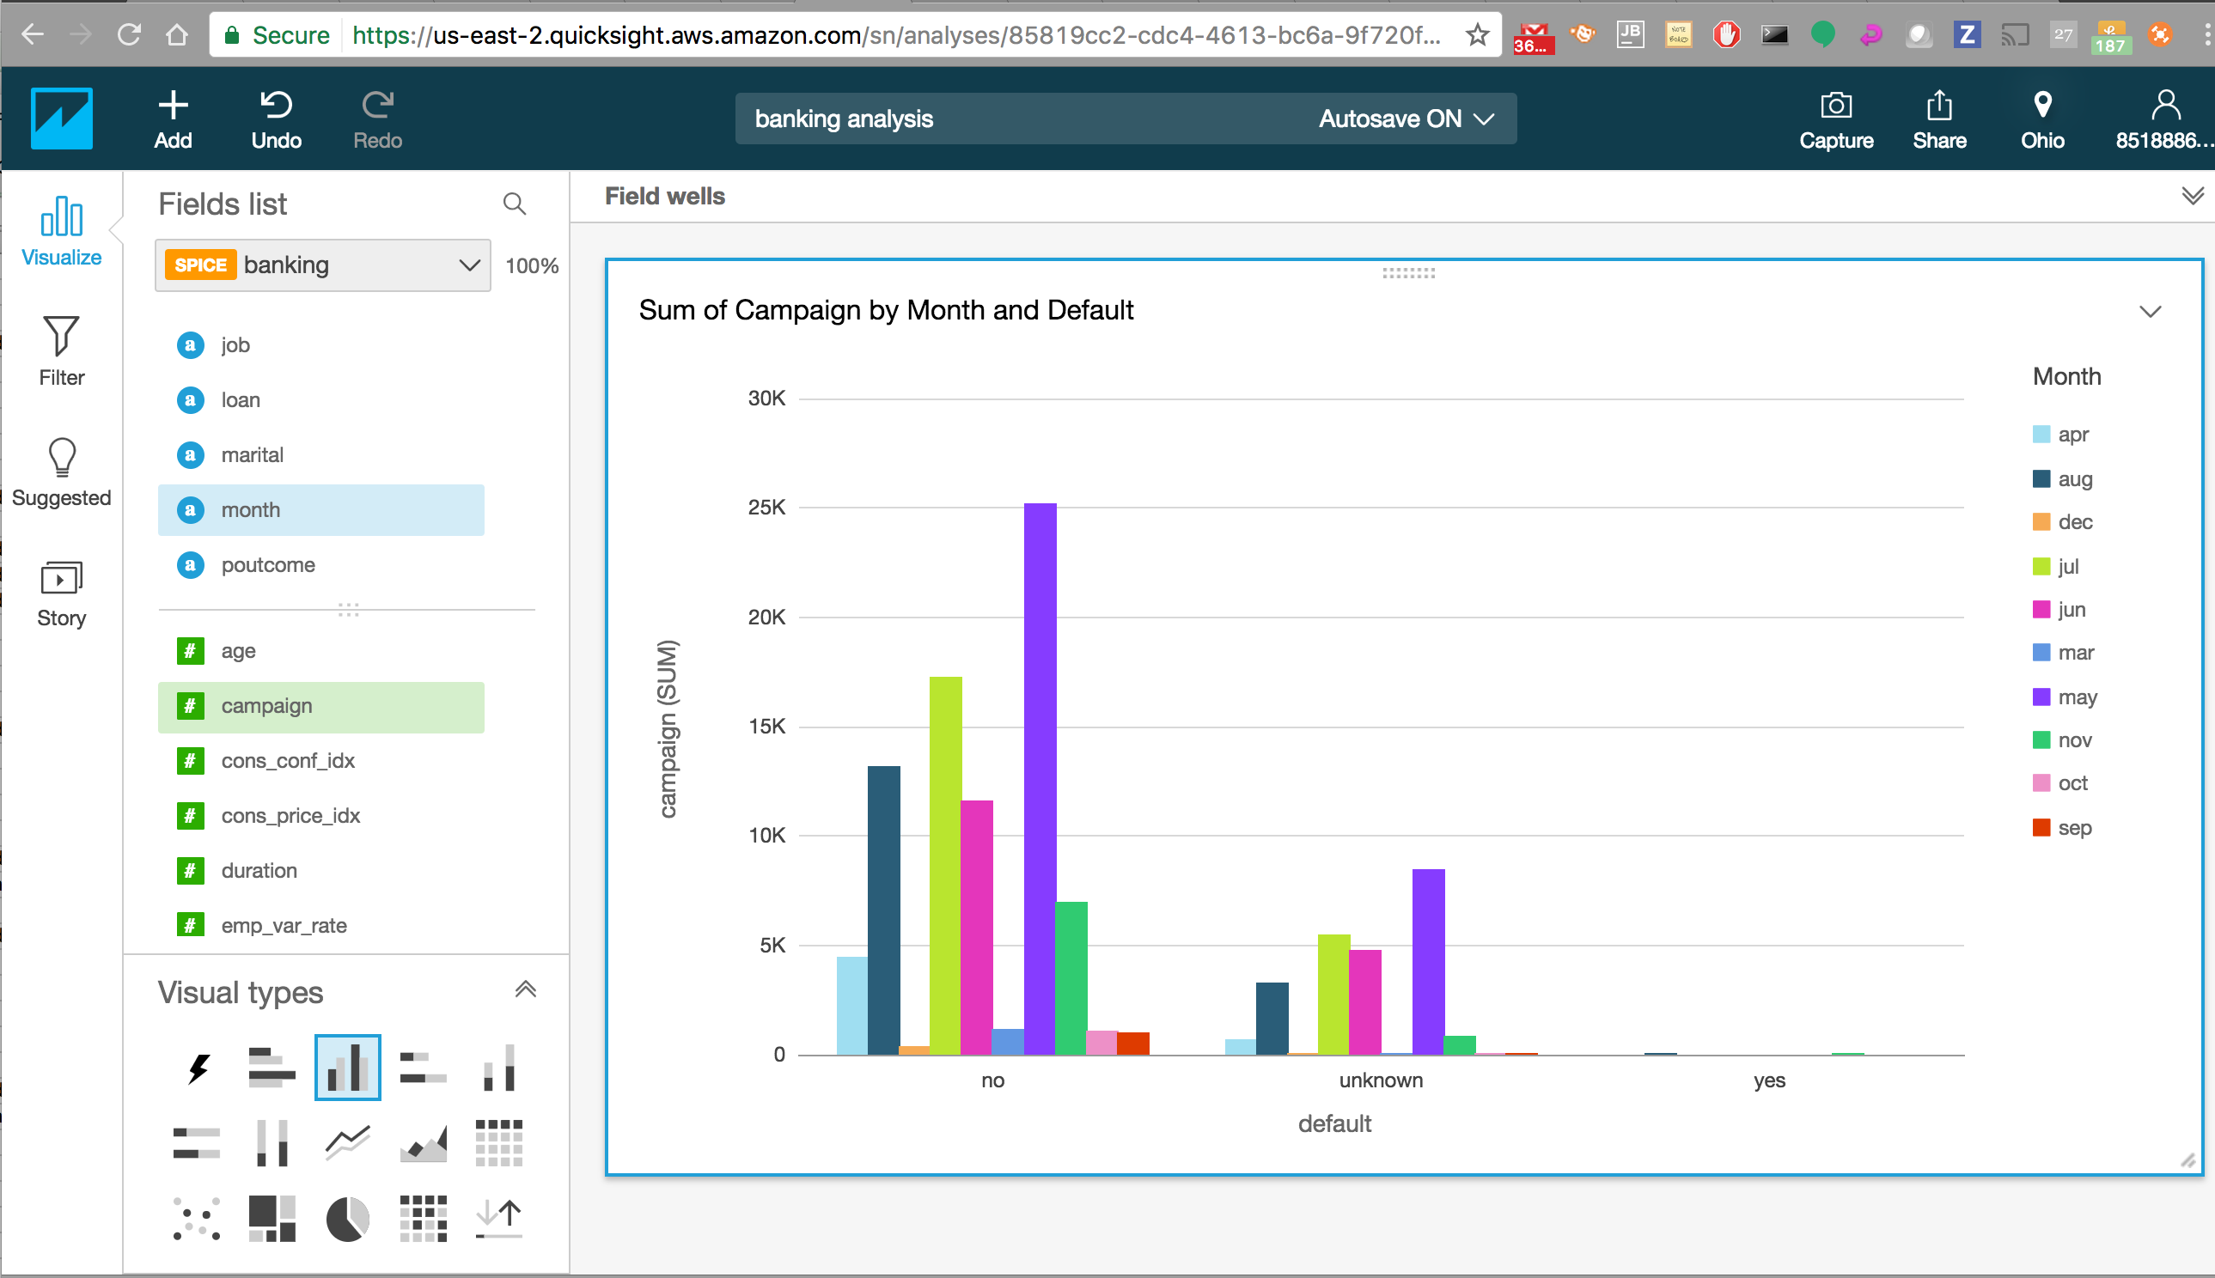This screenshot has height=1278, width=2215.
Task: Toggle the Autosave ON control
Action: [x=1406, y=119]
